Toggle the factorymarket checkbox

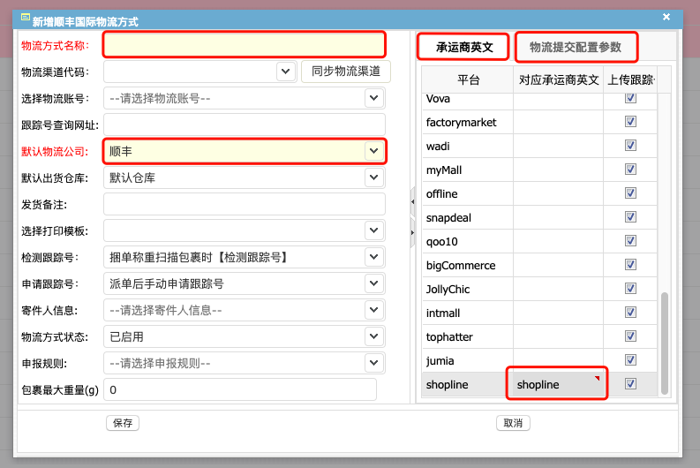click(630, 122)
